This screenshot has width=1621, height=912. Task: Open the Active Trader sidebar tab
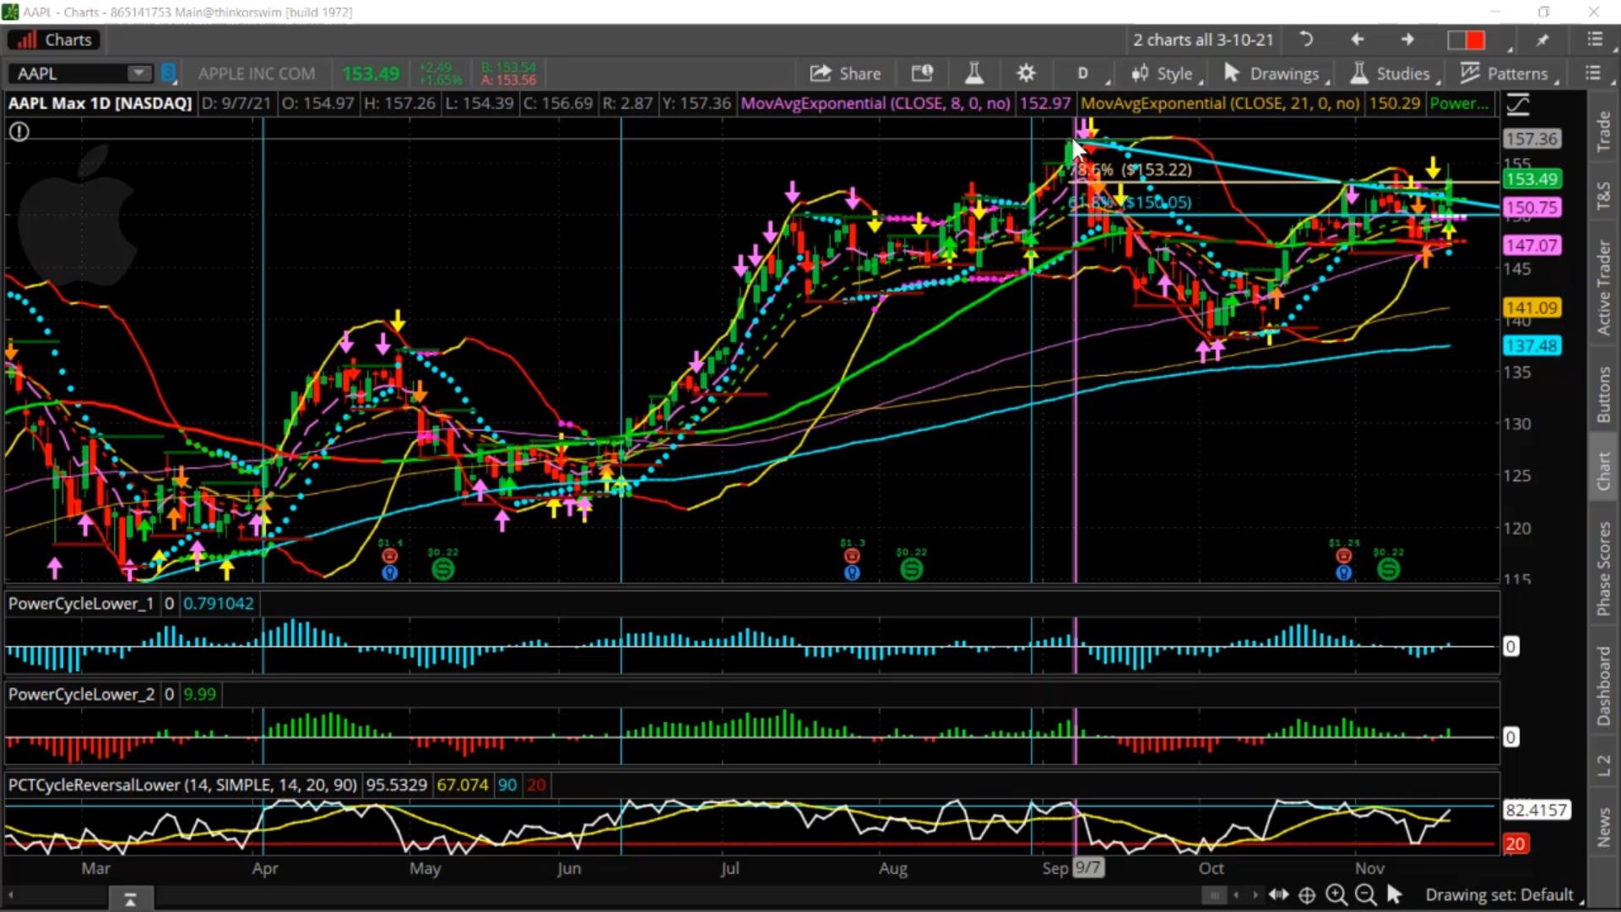click(x=1602, y=287)
